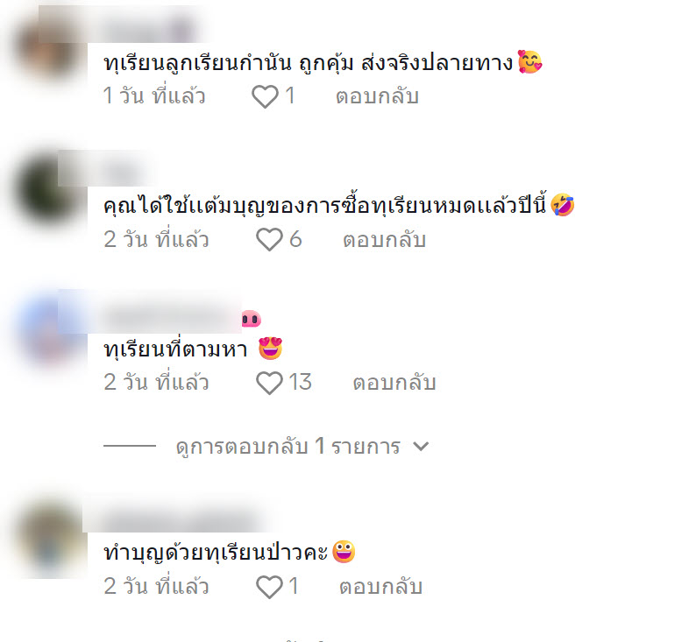
Task: Open second commenter's dark avatar
Action: (49, 191)
